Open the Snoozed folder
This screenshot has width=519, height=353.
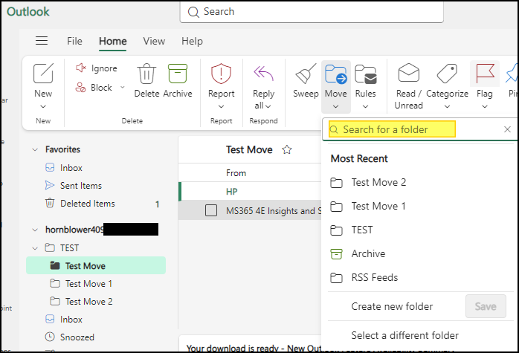click(x=96, y=337)
